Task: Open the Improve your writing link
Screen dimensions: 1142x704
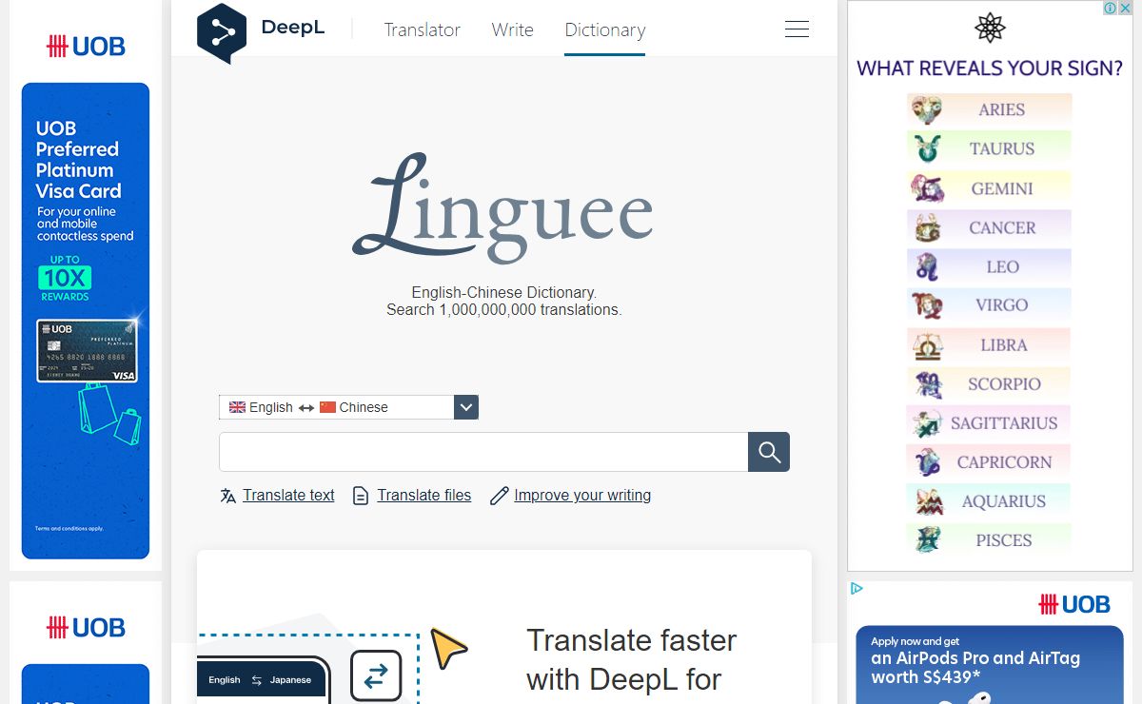Action: [x=582, y=496]
